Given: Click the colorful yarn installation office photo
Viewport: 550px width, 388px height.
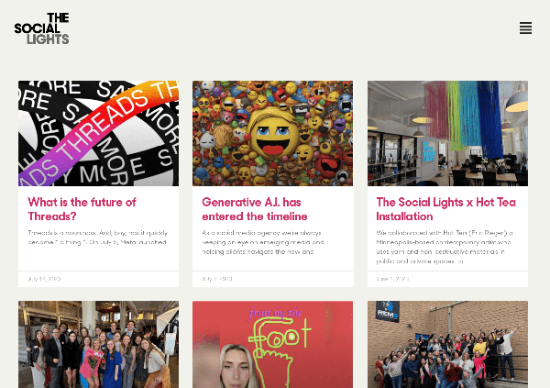Looking at the screenshot, I should 447,133.
